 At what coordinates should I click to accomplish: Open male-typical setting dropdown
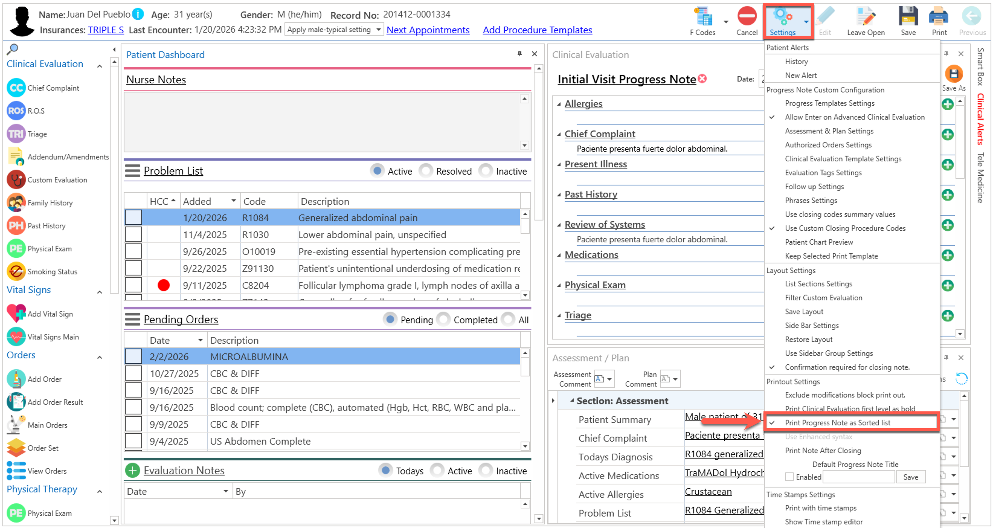(x=378, y=30)
